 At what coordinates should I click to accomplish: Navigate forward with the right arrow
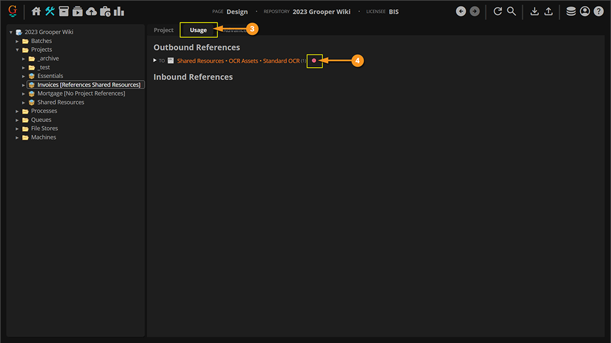point(475,11)
